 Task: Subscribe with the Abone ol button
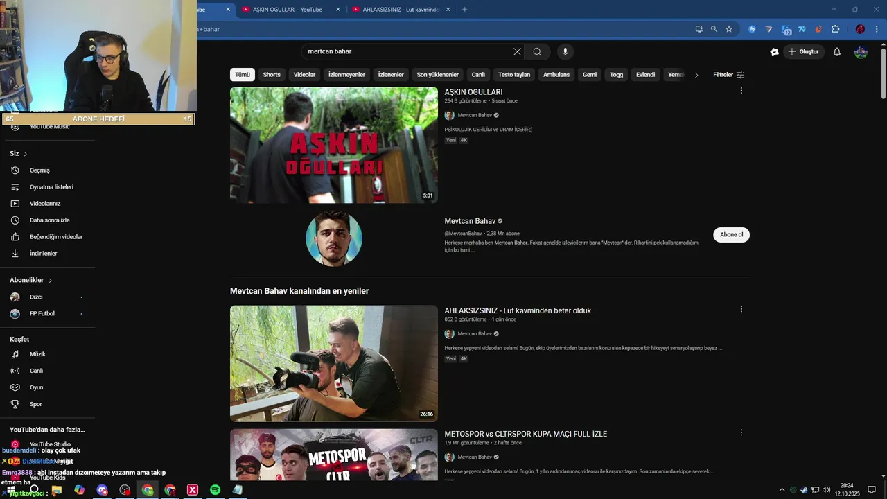pyautogui.click(x=731, y=235)
